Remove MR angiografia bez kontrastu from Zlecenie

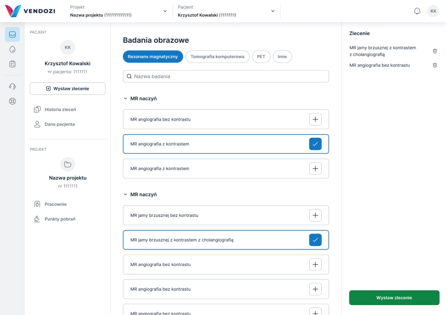tap(434, 65)
